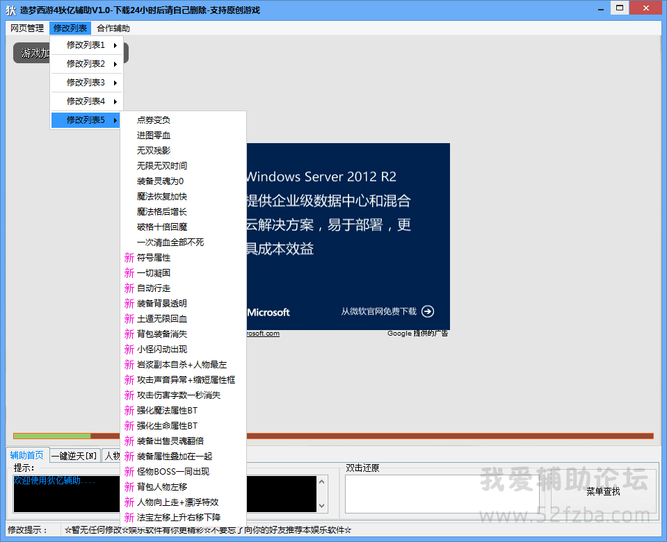Click the 新 icon beside 强化魔法属性BT
Screen dimensions: 667x542
point(129,411)
